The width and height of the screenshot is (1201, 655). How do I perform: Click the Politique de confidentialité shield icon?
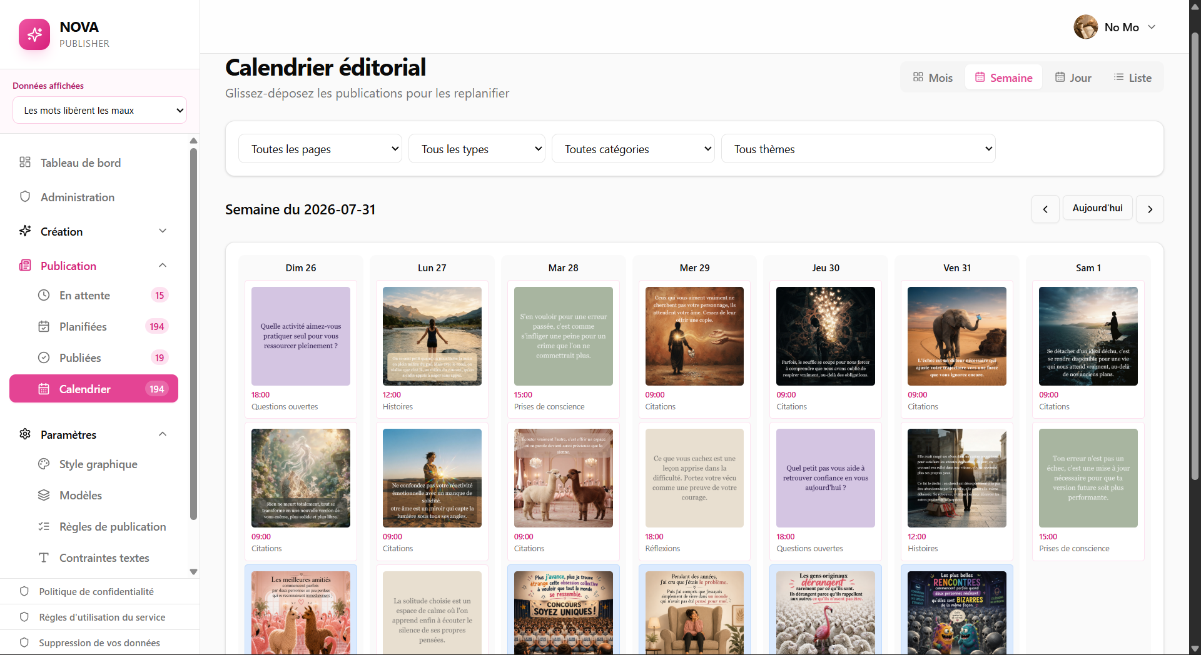coord(24,591)
